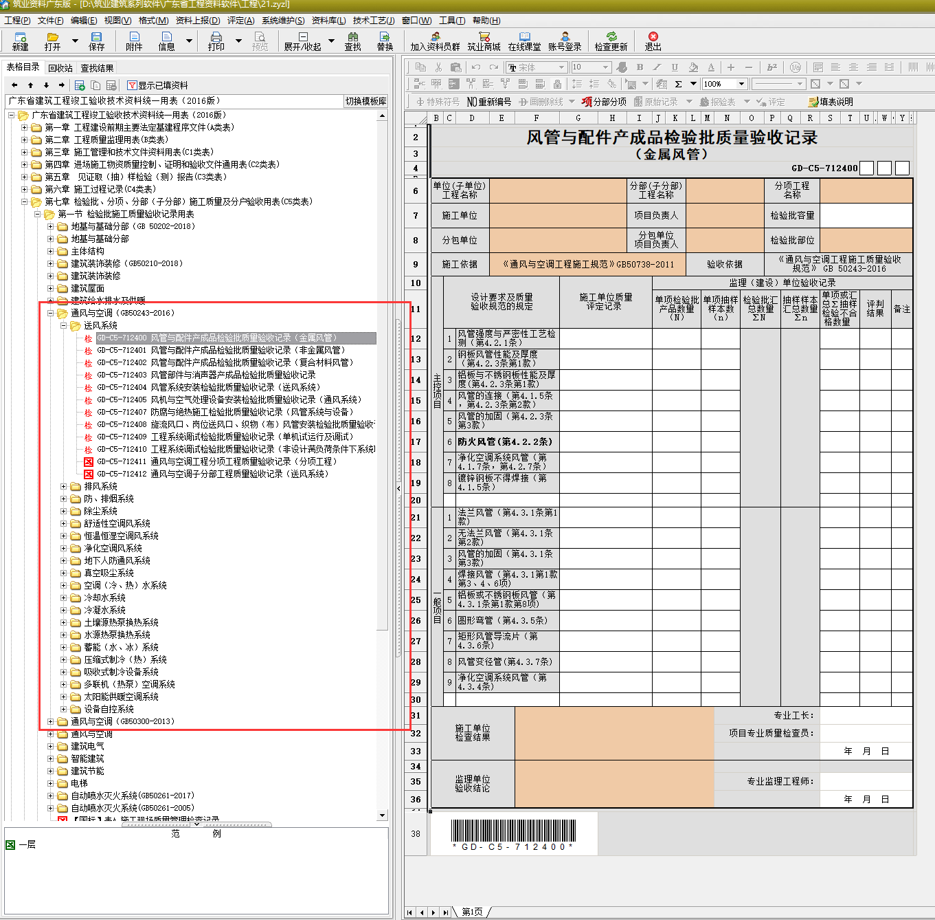Click the 查找 binoculars find icon

click(353, 41)
